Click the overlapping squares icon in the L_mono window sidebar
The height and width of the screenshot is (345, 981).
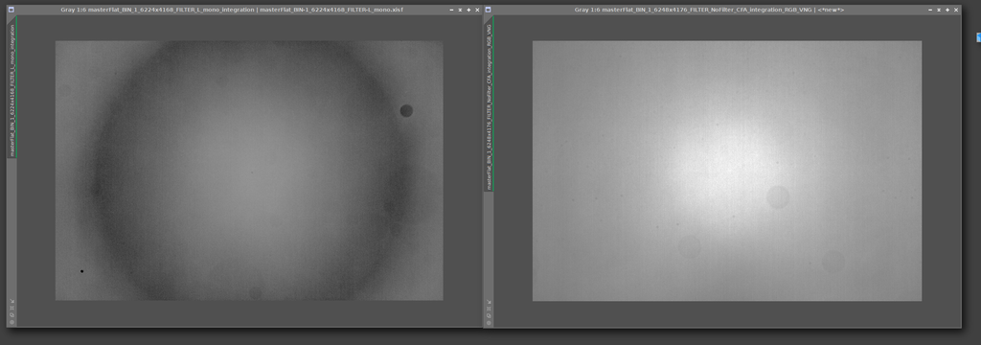[11, 315]
